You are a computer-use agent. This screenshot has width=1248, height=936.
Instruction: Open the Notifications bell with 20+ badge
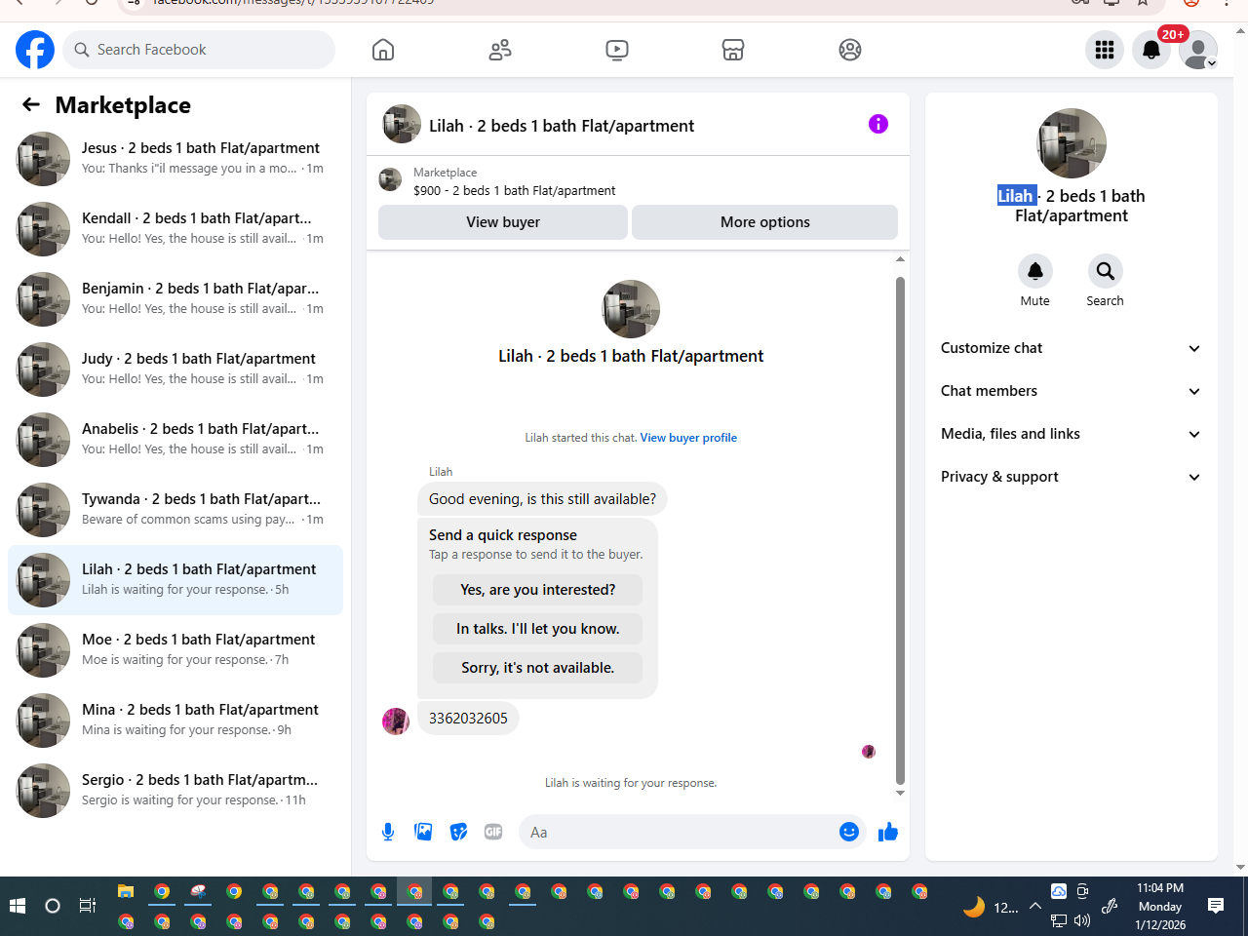(x=1151, y=50)
